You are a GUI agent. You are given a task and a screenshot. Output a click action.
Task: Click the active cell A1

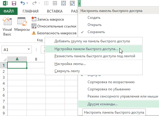pos(17,65)
